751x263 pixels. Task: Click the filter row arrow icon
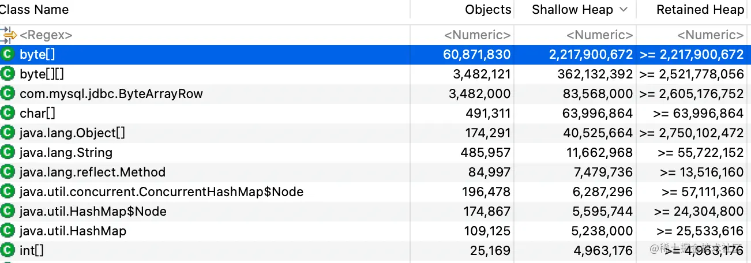click(9, 35)
